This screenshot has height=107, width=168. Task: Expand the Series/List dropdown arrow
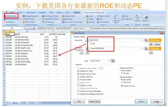[x=142, y=40]
